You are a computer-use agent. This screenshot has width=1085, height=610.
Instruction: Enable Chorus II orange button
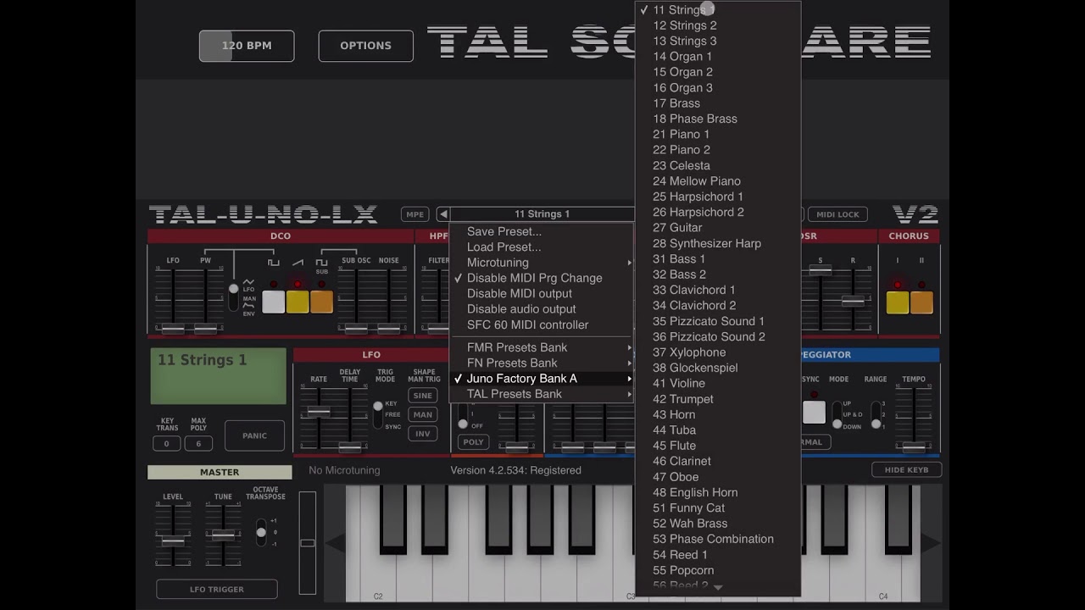[x=921, y=302]
